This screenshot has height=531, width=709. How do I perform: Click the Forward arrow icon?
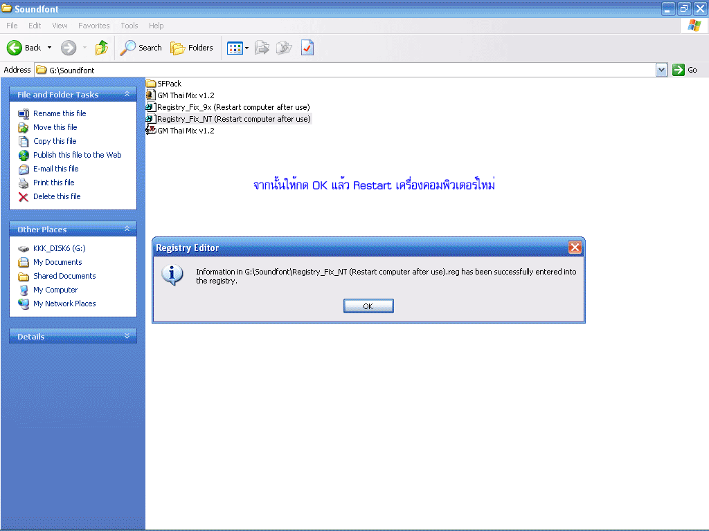click(x=69, y=48)
